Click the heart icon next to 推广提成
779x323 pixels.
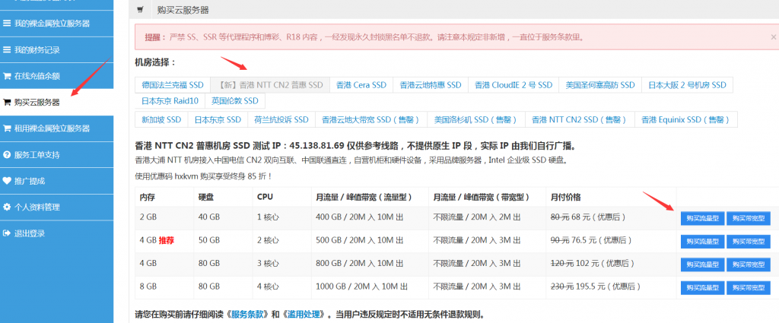pos(8,181)
